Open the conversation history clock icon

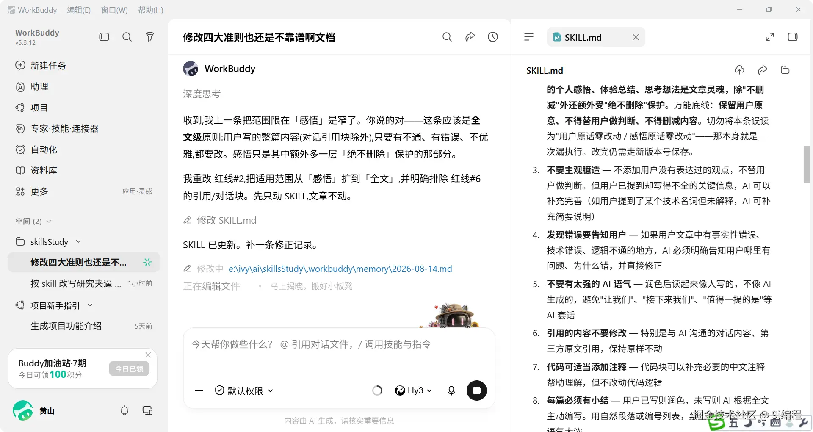493,37
